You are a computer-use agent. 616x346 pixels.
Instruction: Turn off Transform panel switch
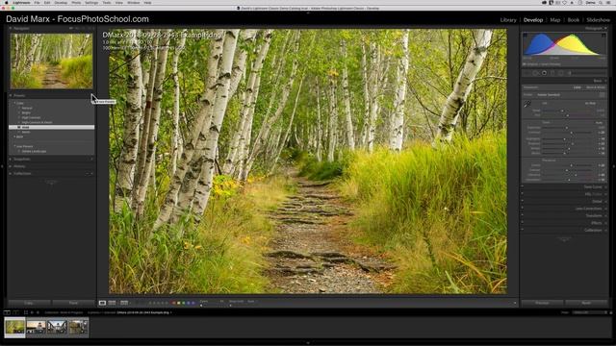pyautogui.click(x=522, y=215)
